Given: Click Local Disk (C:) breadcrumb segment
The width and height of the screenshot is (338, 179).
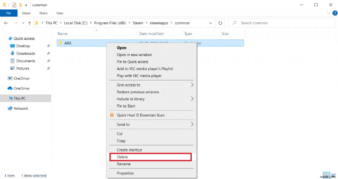Looking at the screenshot, I should pos(76,23).
